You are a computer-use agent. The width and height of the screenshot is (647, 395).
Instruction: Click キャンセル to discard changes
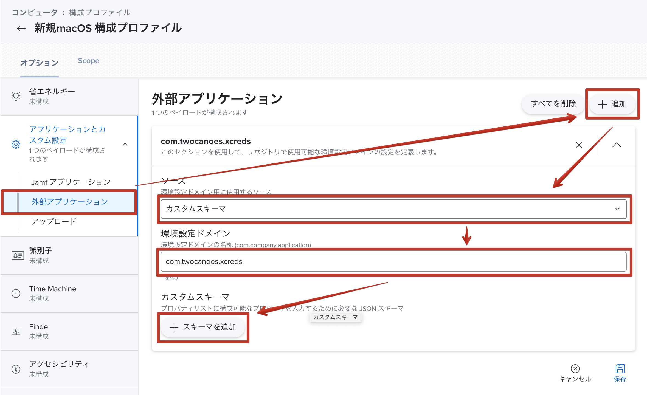pyautogui.click(x=575, y=373)
